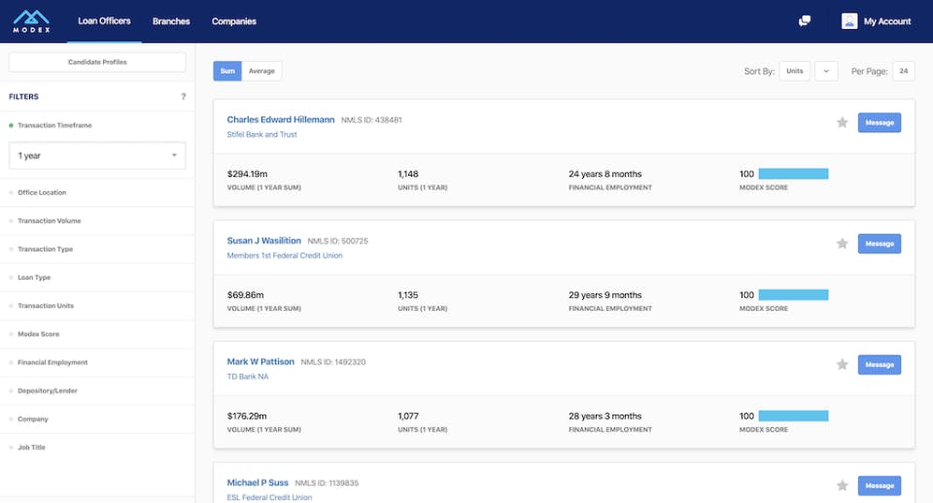Expand the Office Location filter
The height and width of the screenshot is (503, 933).
42,192
